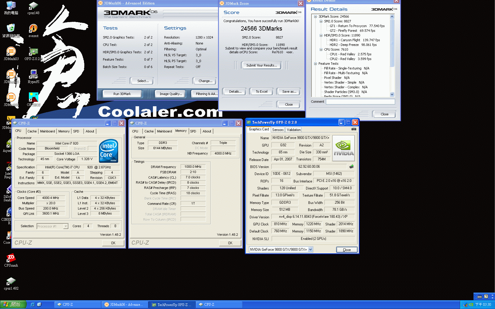Click the language bar help icon
The width and height of the screenshot is (495, 309).
486,297
